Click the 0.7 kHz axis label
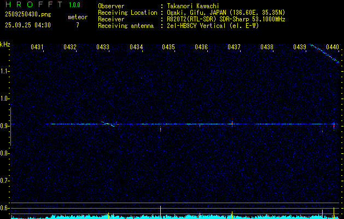This screenshot has width=344, height=219. pos(5,181)
